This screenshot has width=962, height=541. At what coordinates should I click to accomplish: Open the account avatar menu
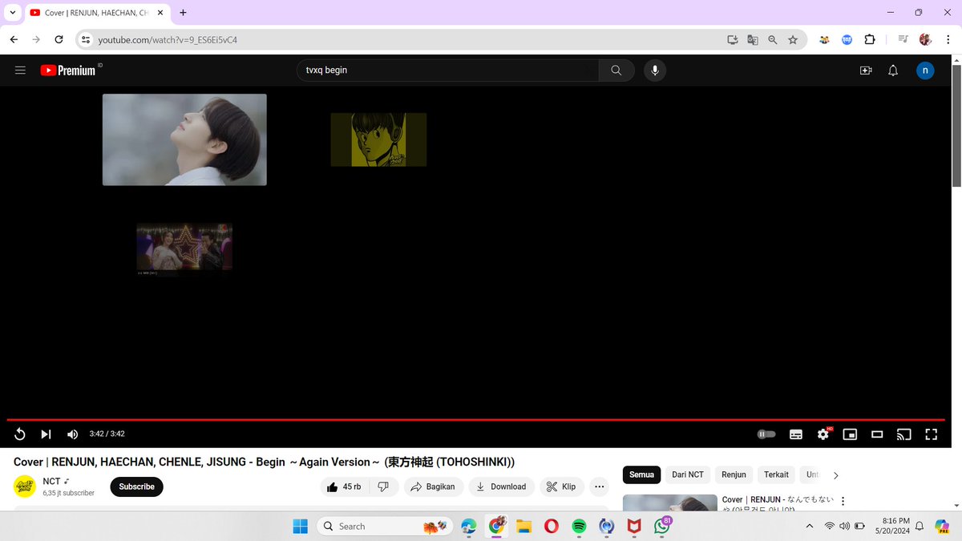[x=925, y=71]
